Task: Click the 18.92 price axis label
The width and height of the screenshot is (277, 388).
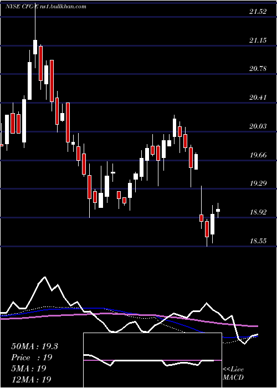Action: 258,212
